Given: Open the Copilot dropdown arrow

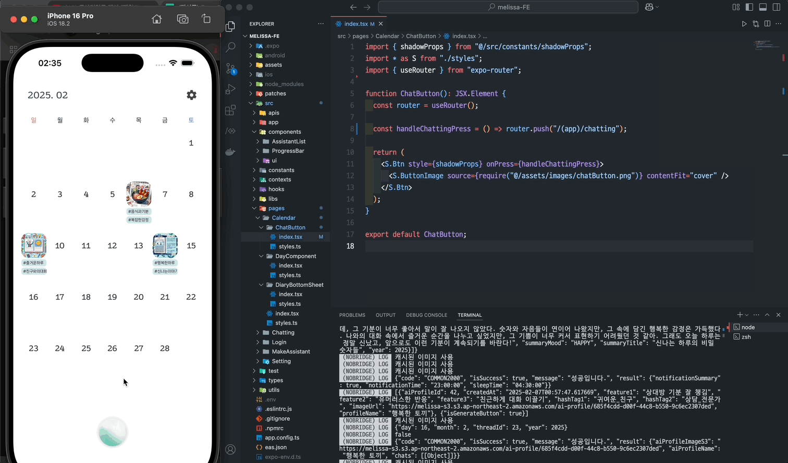Looking at the screenshot, I should point(657,7).
